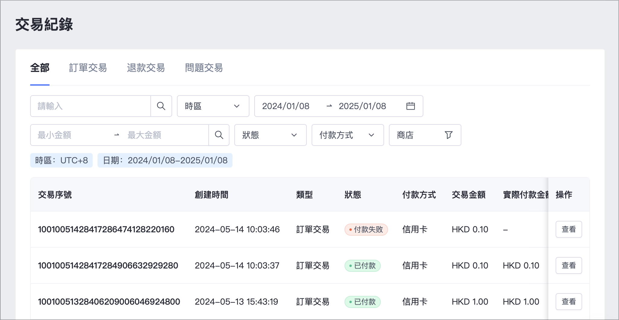This screenshot has width=619, height=320.
Task: Switch to the 訂單交易 tab
Action: (x=88, y=68)
